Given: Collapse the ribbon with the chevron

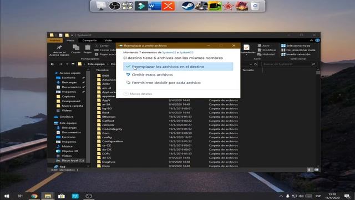Looking at the screenshot, I should [x=311, y=41].
